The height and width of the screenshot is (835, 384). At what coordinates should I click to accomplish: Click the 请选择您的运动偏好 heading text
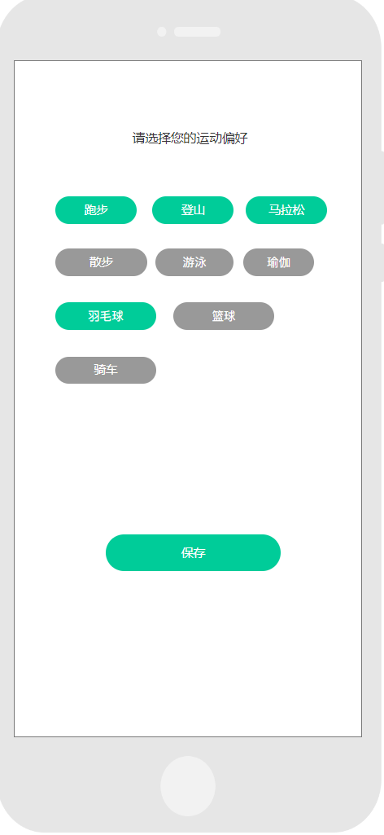190,138
